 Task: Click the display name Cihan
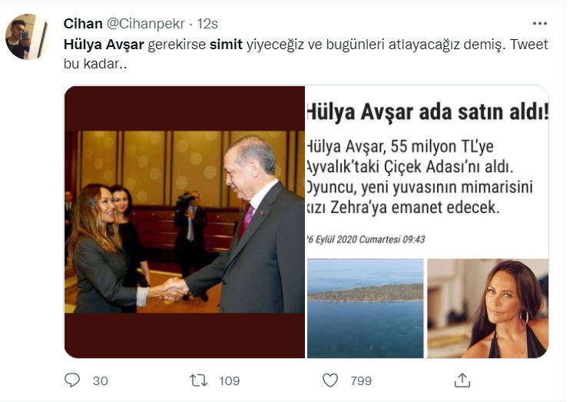[x=83, y=24]
